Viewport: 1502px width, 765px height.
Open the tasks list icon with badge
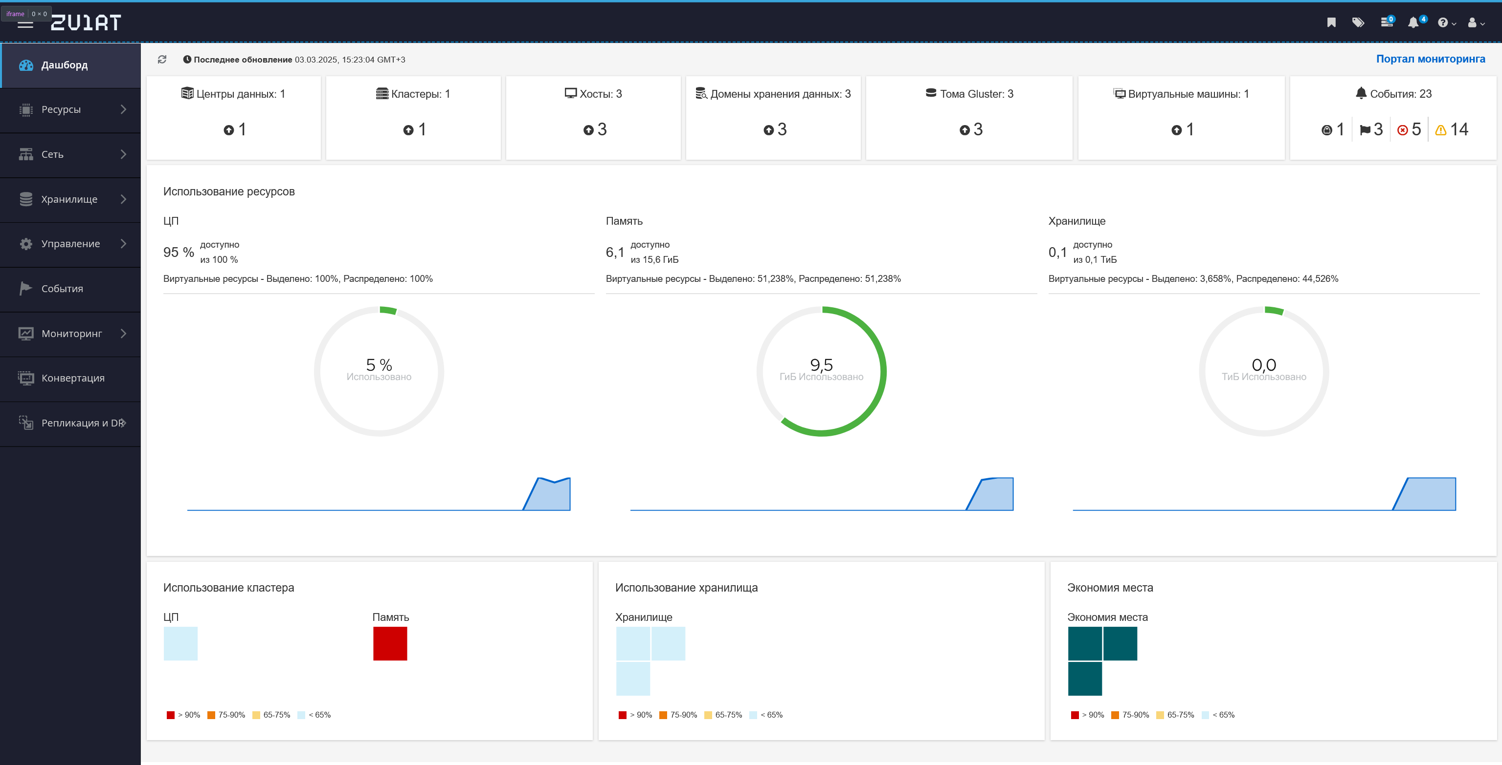click(x=1387, y=22)
